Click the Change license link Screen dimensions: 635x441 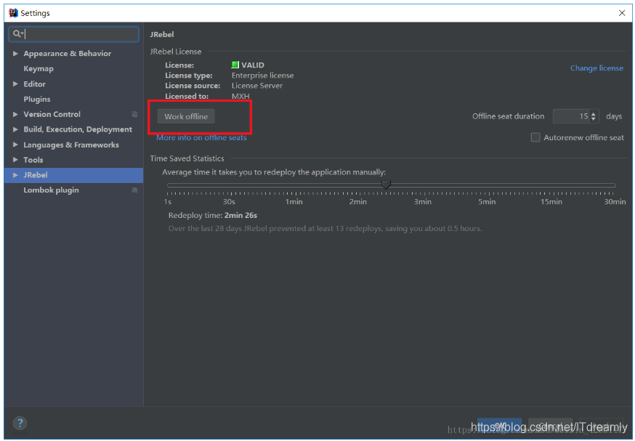point(596,68)
